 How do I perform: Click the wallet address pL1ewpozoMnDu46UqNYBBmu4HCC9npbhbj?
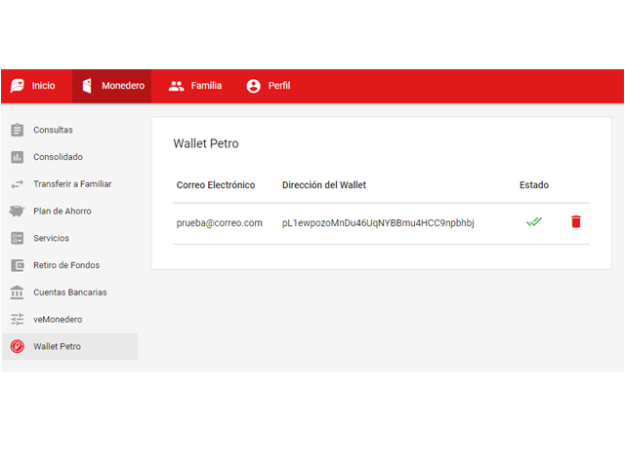click(378, 223)
